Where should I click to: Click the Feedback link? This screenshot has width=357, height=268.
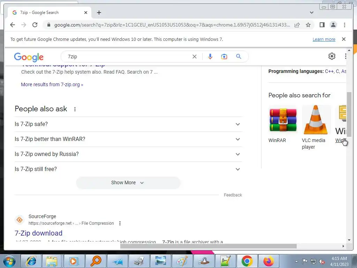click(233, 195)
